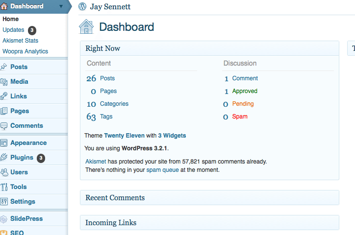This screenshot has height=235, width=355.
Task: Click the WordPress 3.2.1 version text
Action: (144, 148)
